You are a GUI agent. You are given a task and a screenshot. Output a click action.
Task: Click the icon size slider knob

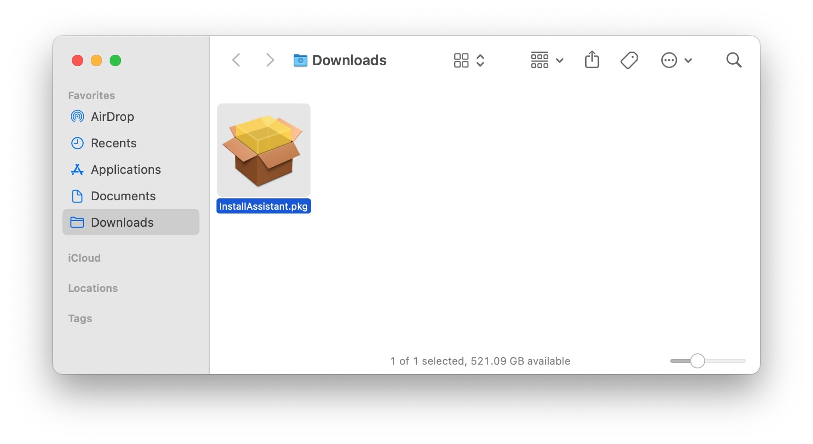[x=697, y=361]
